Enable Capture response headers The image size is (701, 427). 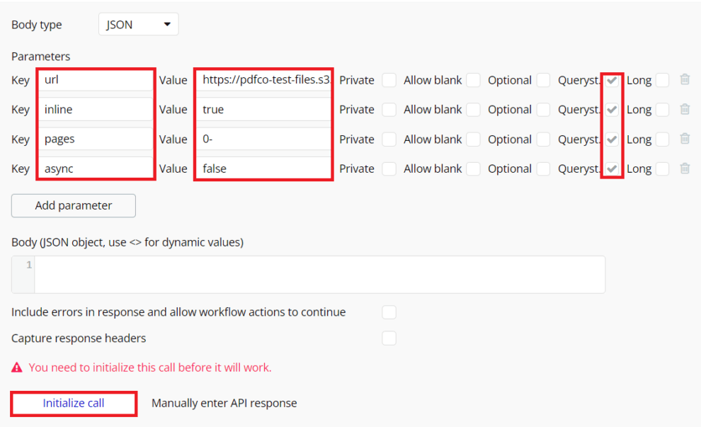[389, 338]
